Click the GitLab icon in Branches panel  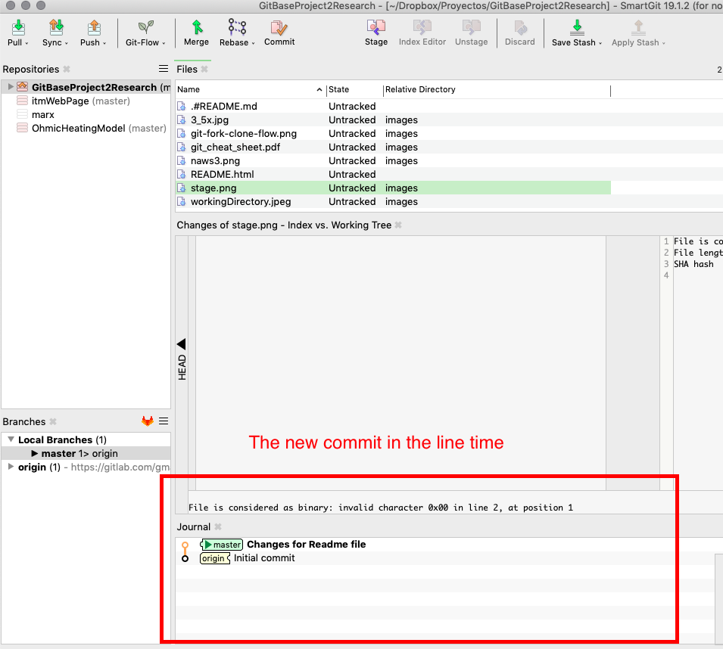(147, 421)
